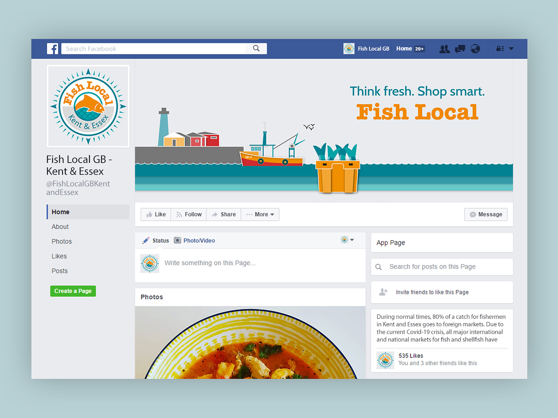Switch to the Status composer tab
The height and width of the screenshot is (418, 558).
[155, 241]
